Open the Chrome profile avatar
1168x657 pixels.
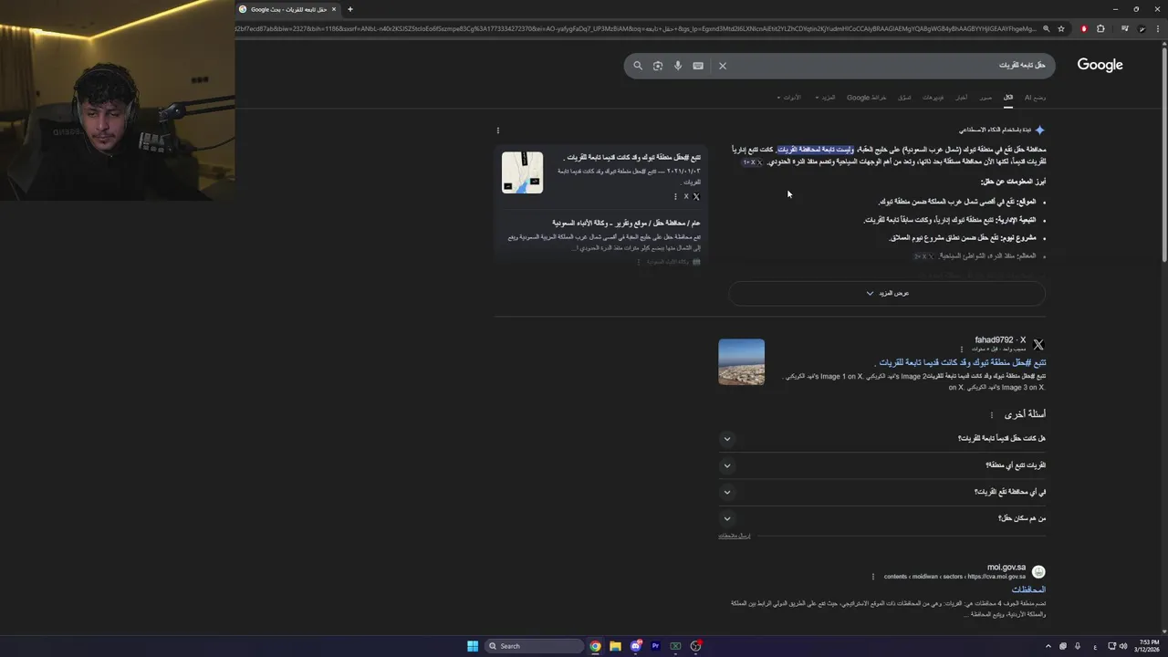(1140, 28)
